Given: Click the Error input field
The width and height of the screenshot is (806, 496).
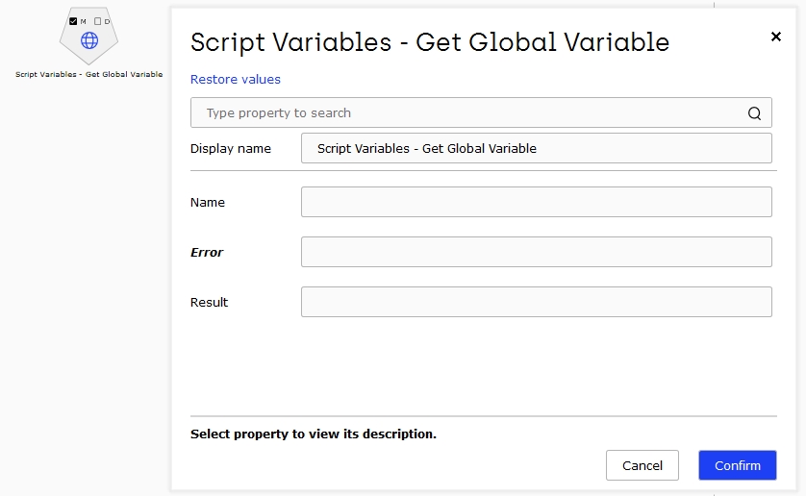Looking at the screenshot, I should pos(536,252).
